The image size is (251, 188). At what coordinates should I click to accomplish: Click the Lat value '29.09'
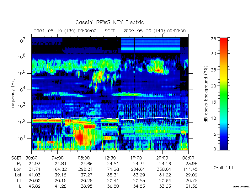click(191, 175)
